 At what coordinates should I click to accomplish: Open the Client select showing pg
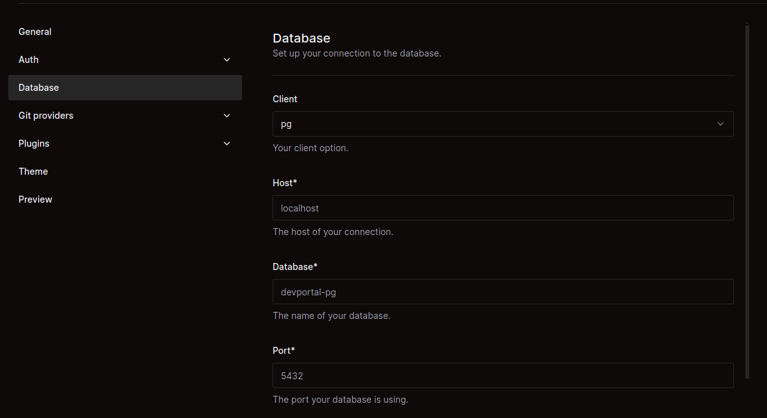[x=496, y=124]
